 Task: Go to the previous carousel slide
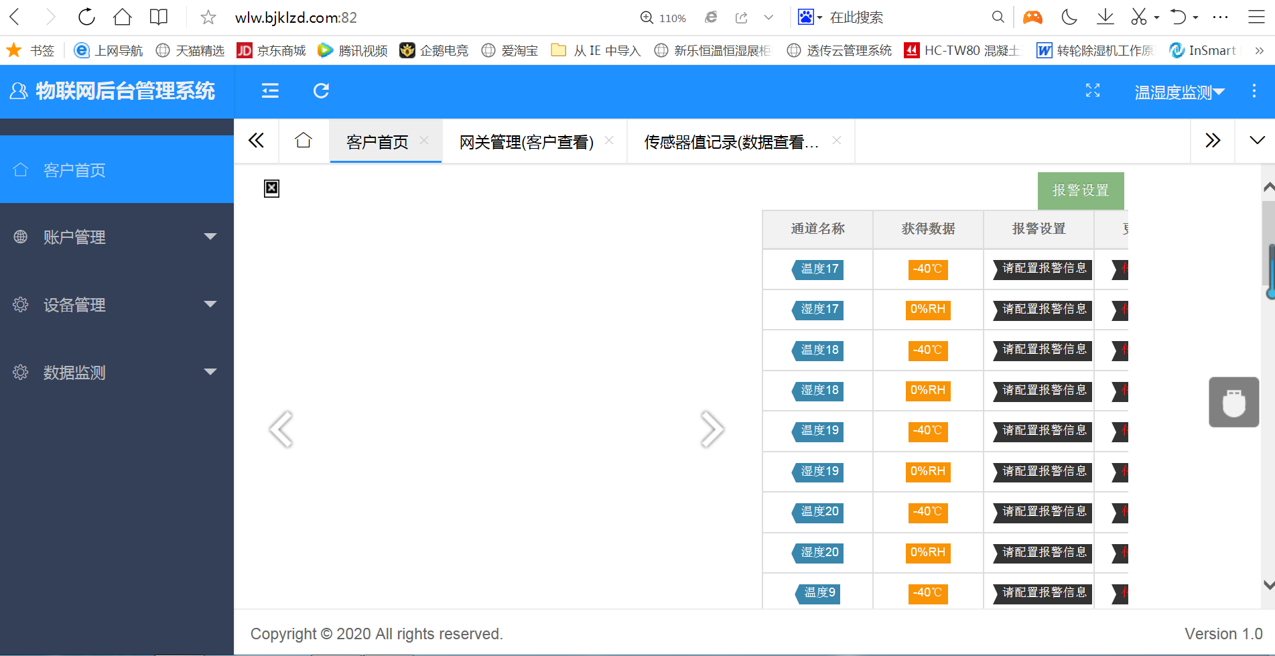(281, 429)
